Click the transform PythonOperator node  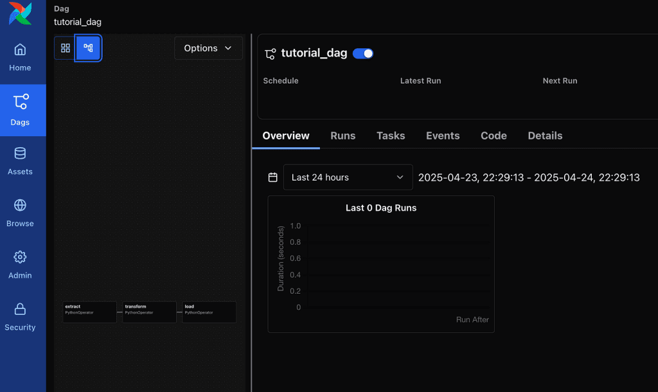pyautogui.click(x=149, y=312)
